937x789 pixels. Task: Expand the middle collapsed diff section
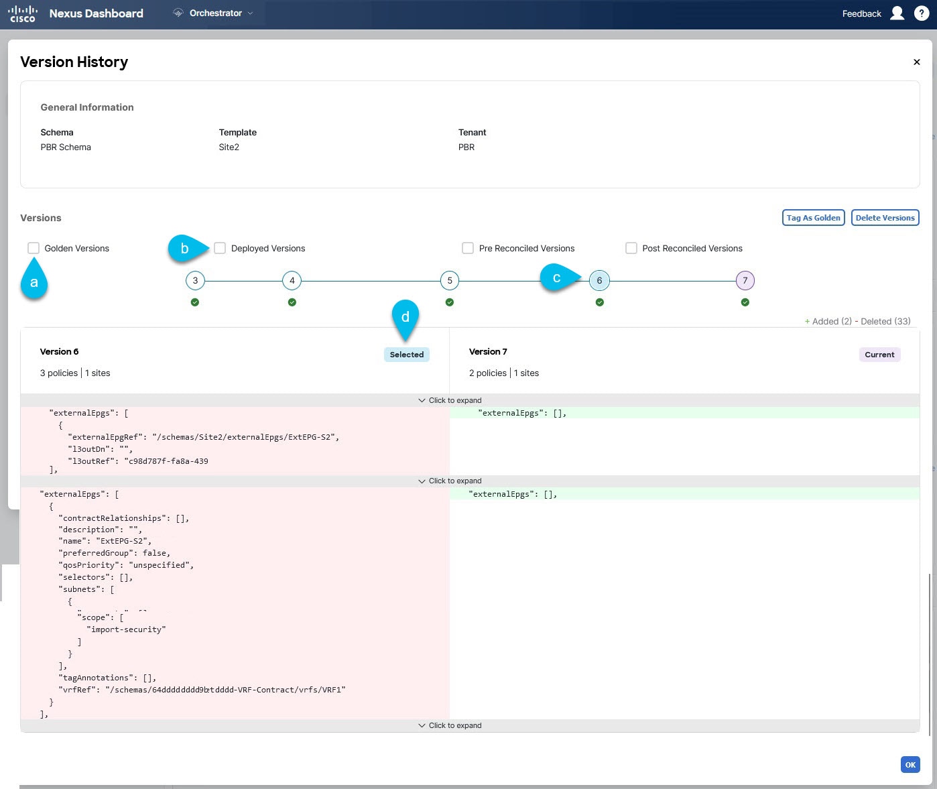(x=470, y=481)
